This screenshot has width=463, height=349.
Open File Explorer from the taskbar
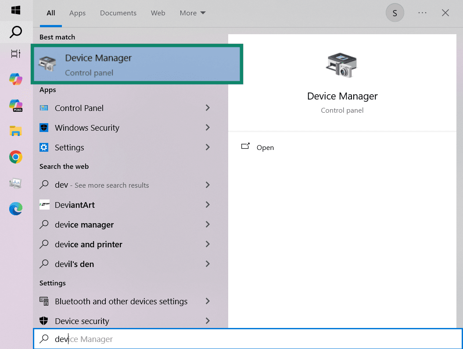point(16,131)
